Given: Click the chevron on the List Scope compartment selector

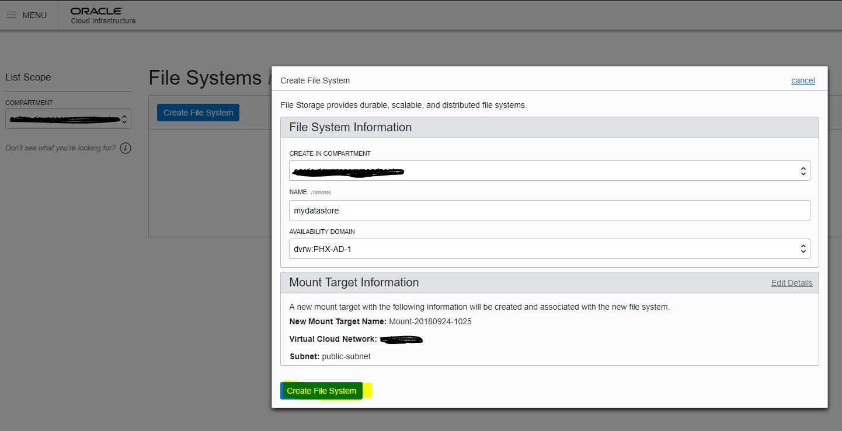Looking at the screenshot, I should 124,118.
